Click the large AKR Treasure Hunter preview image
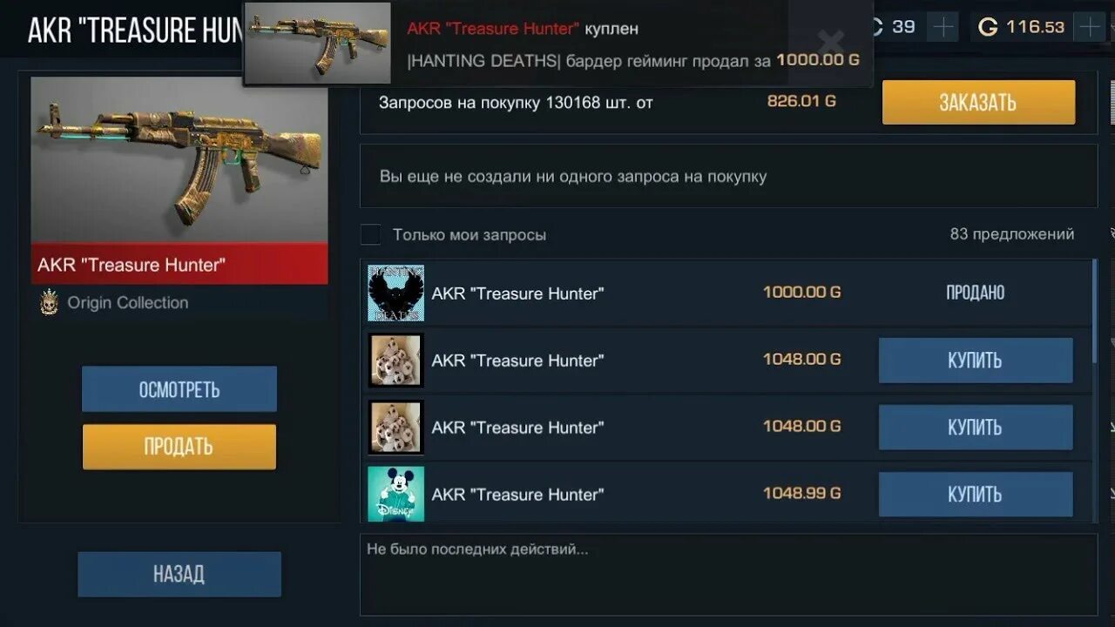Viewport: 1115px width, 627px height. pyautogui.click(x=179, y=159)
